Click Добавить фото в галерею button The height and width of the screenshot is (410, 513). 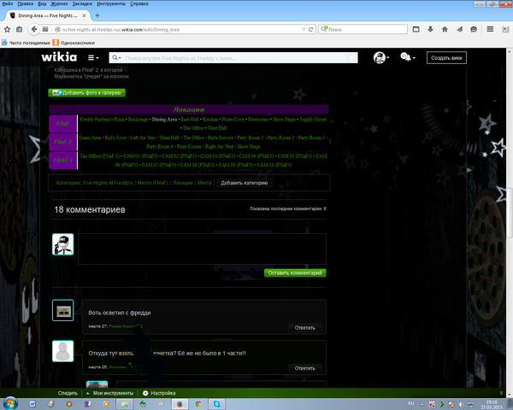86,93
